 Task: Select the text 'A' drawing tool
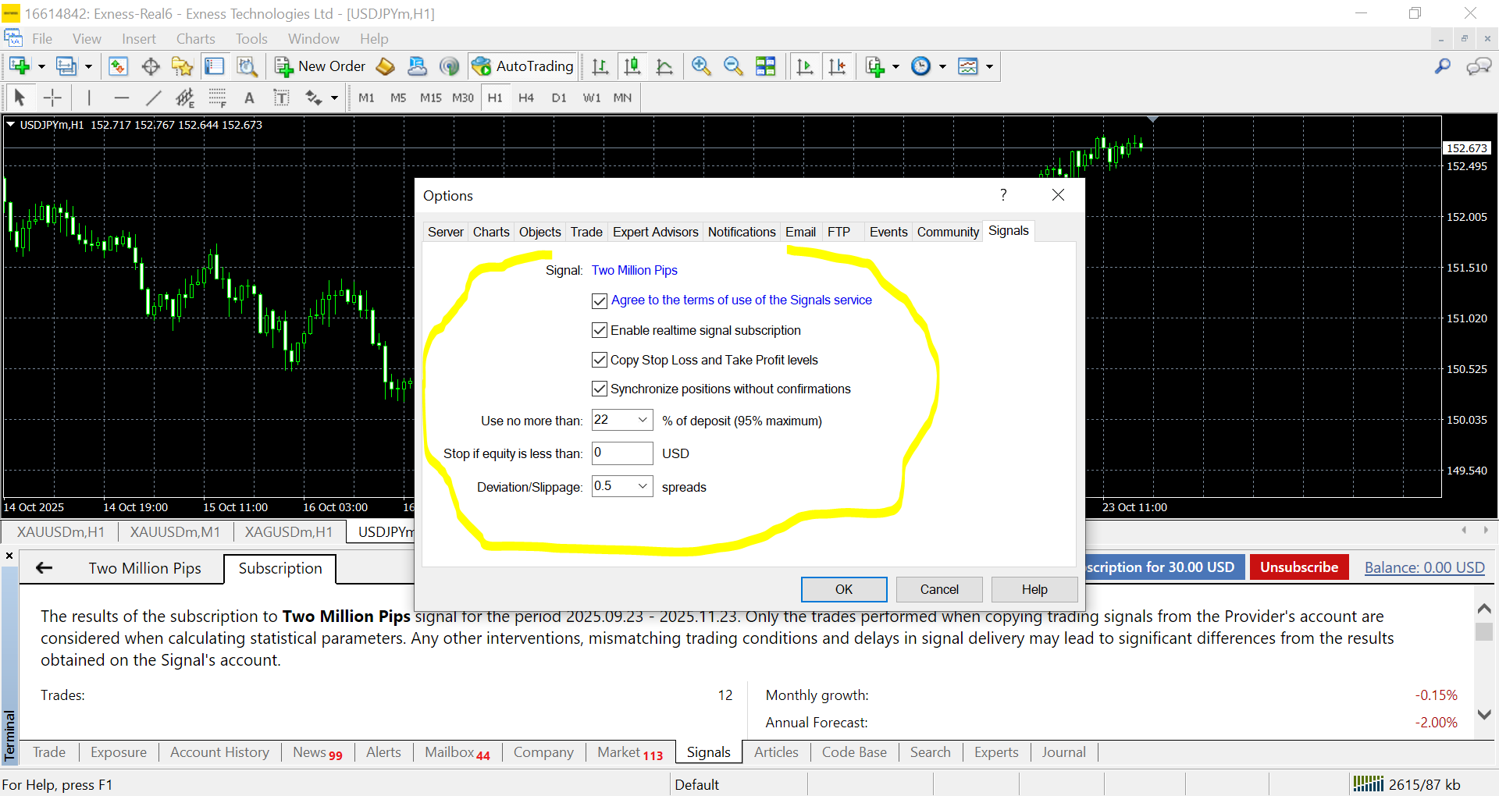249,98
